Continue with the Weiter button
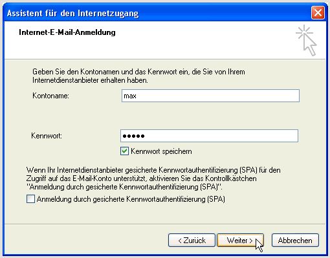Viewport: 330px width, 258px height. pos(240,240)
